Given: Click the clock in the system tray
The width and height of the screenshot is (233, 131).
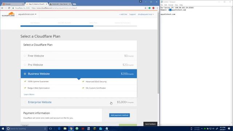Looking at the screenshot, I should [x=222, y=128].
